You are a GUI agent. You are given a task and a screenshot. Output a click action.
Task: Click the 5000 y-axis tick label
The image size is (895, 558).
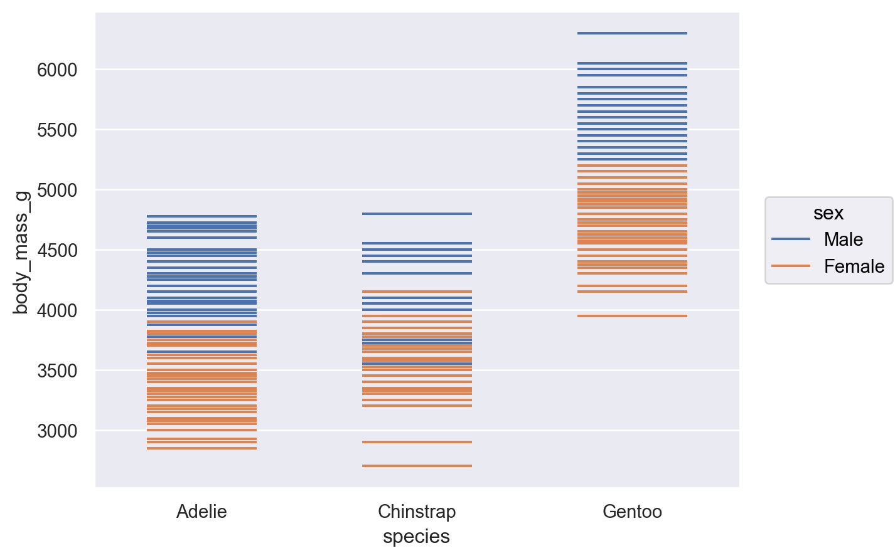[x=57, y=190]
